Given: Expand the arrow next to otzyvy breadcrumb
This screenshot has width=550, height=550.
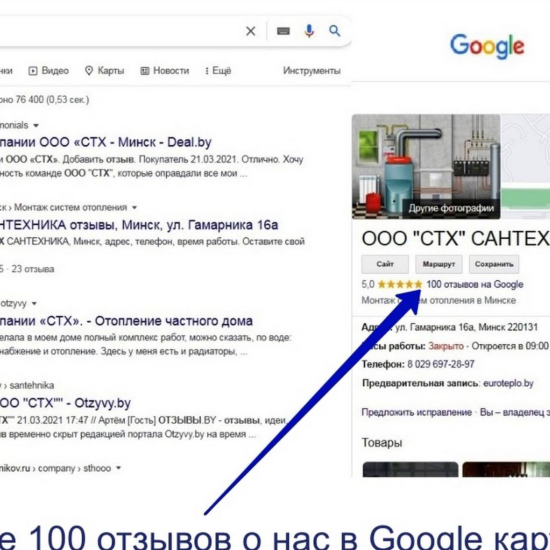Looking at the screenshot, I should tap(34, 304).
